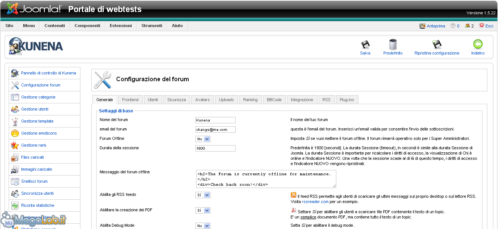
Task: Click the Predefinito trash can icon
Action: [393, 45]
